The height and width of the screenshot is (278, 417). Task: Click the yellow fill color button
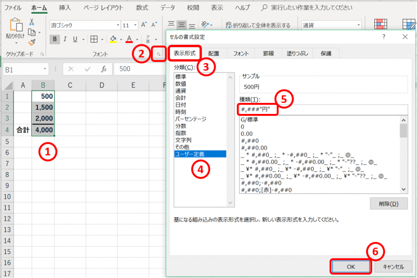[113, 39]
